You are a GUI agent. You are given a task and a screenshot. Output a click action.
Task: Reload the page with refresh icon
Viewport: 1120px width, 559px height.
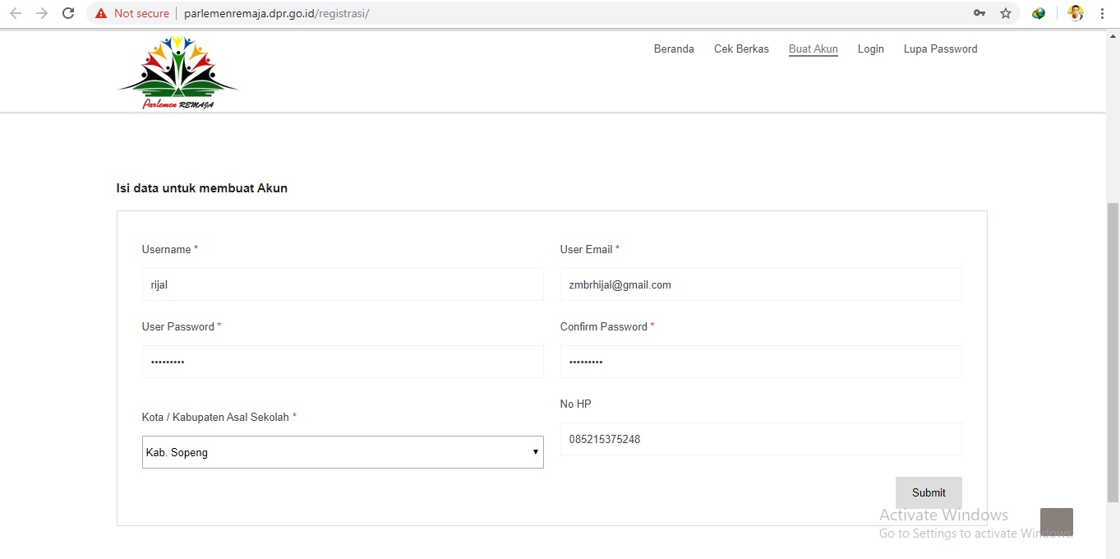pyautogui.click(x=69, y=13)
